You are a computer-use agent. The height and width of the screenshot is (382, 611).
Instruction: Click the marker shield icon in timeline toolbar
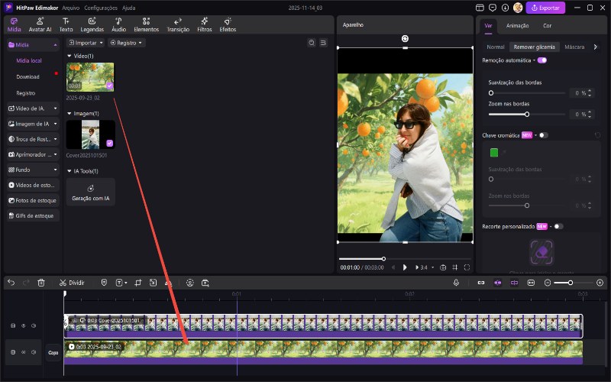[104, 283]
